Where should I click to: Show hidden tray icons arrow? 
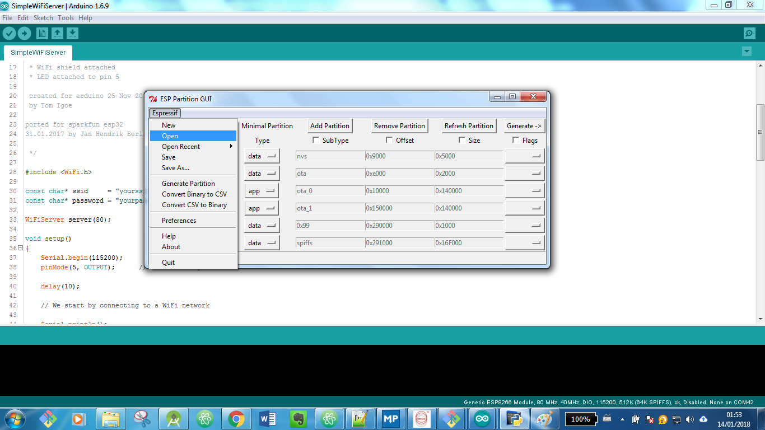pyautogui.click(x=622, y=419)
